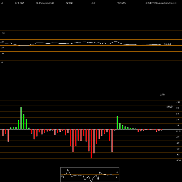Click the lowest red bar reaching -100

pyautogui.click(x=91, y=144)
